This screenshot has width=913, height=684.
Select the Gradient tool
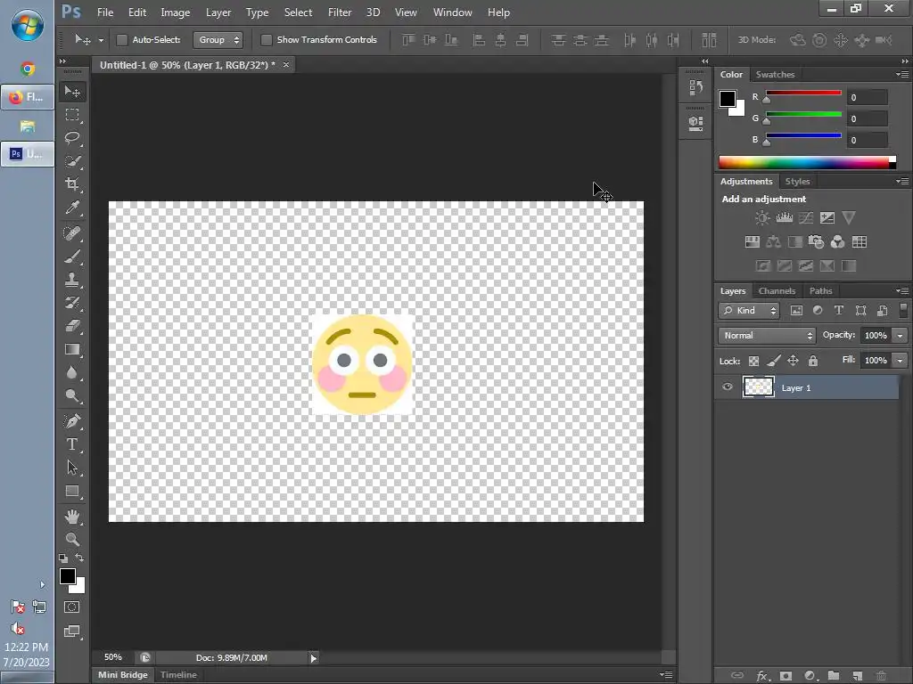click(x=72, y=349)
